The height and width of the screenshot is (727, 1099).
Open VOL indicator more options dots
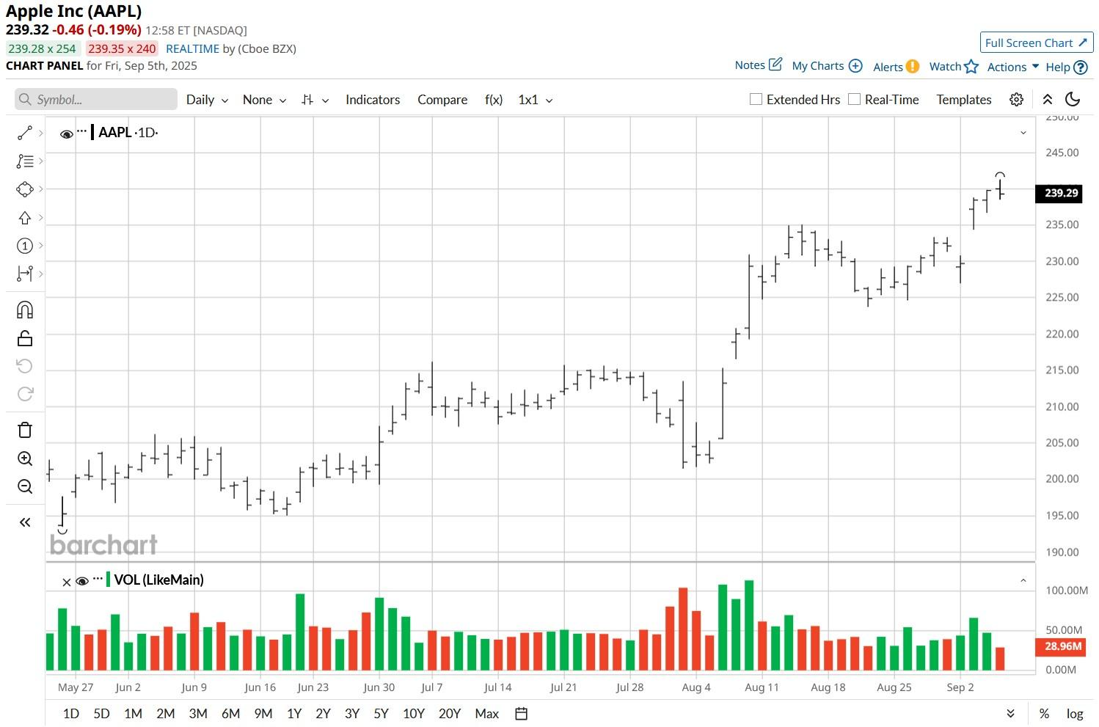click(x=98, y=579)
